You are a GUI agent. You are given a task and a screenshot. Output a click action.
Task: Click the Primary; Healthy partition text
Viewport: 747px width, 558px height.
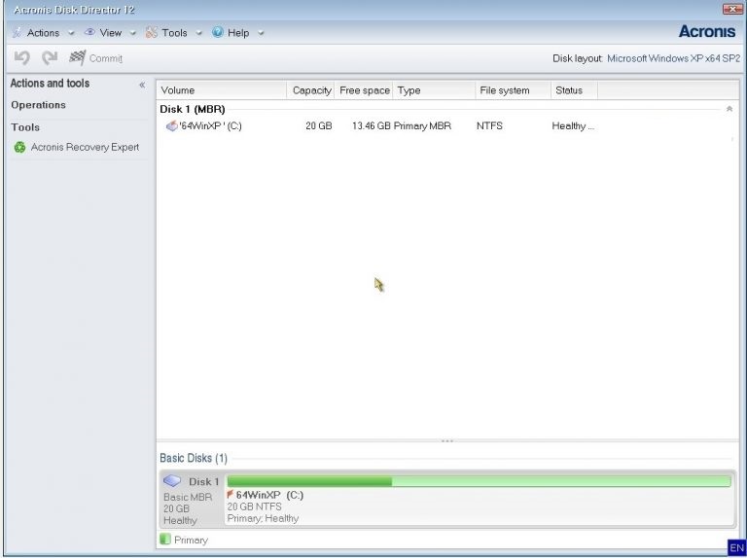tap(263, 518)
